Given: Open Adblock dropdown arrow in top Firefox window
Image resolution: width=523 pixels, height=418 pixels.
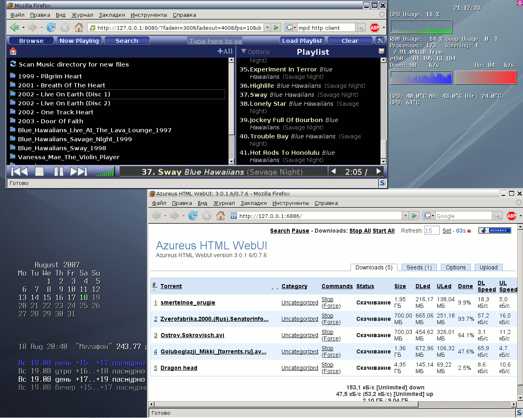Looking at the screenshot, I should tap(384, 28).
